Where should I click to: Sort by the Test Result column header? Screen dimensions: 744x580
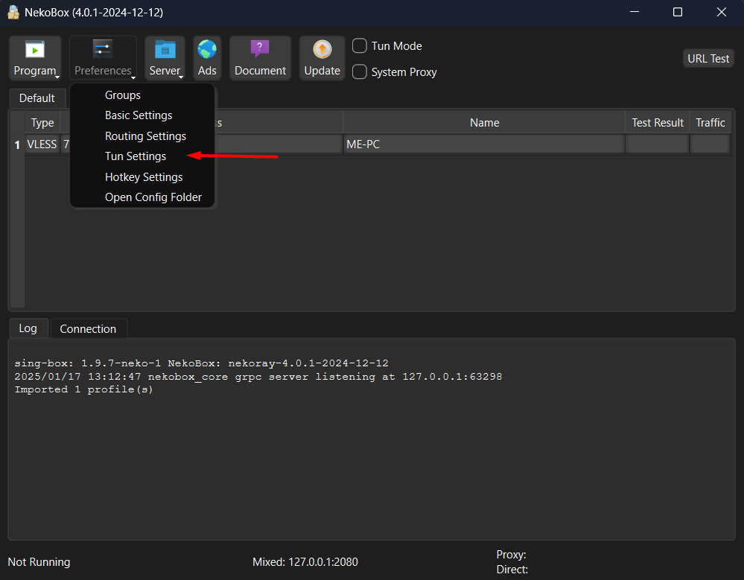coord(658,123)
